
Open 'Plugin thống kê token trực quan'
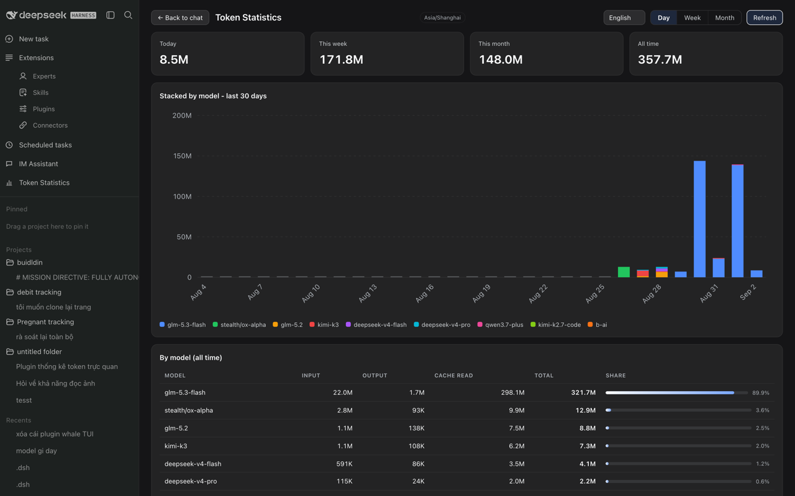[67, 366]
